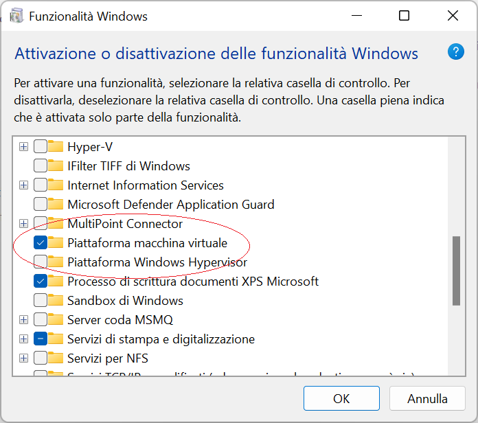Viewport: 478px width, 423px height.
Task: Uncheck Piattaforma macchina virtuale checkbox
Action: [x=41, y=242]
